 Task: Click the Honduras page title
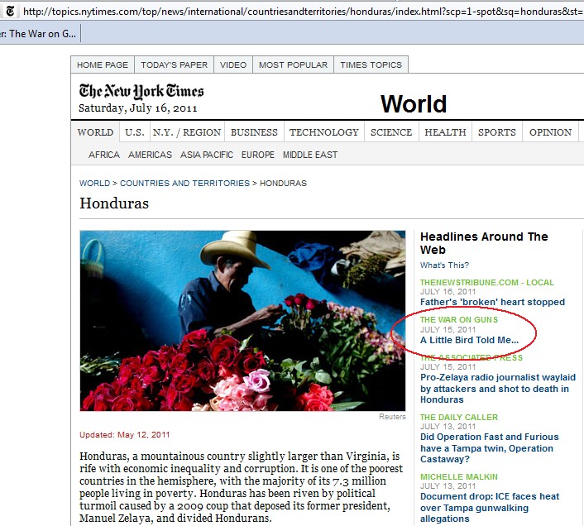(114, 203)
